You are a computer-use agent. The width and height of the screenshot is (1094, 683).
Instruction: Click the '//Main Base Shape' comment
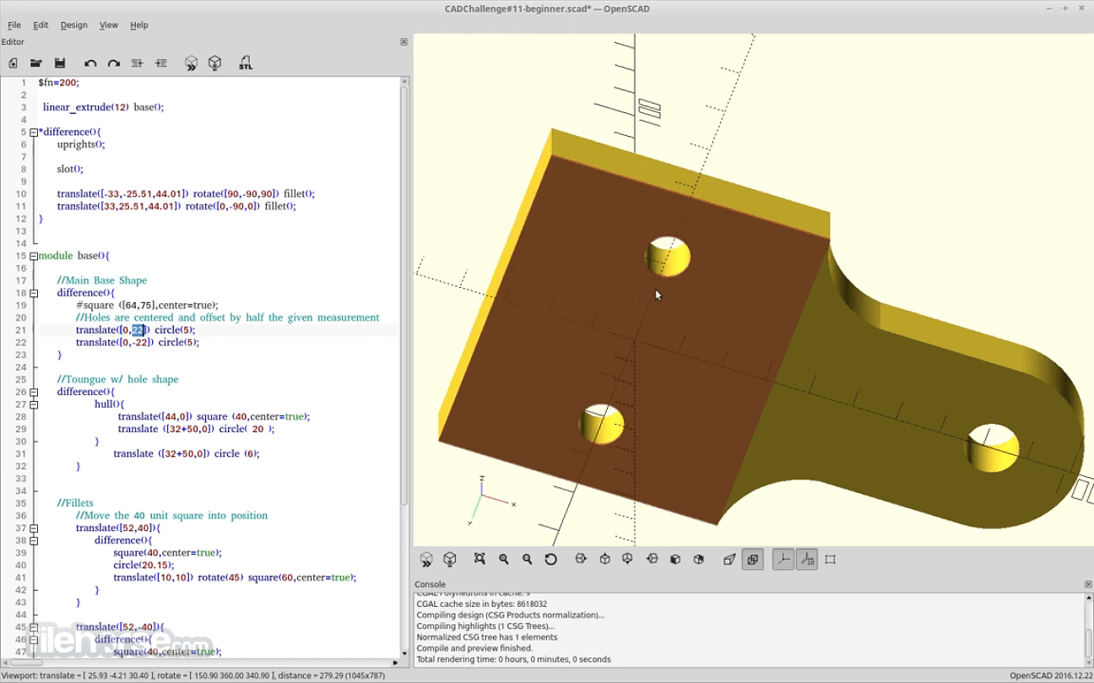coord(102,280)
